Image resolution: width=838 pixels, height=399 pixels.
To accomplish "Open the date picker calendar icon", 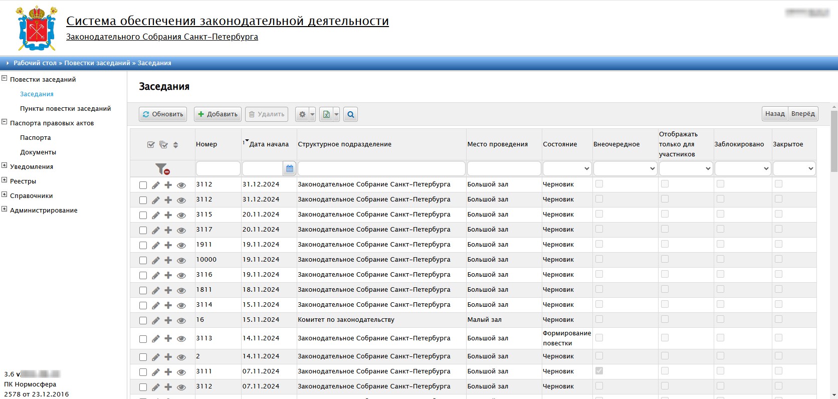I will 290,169.
